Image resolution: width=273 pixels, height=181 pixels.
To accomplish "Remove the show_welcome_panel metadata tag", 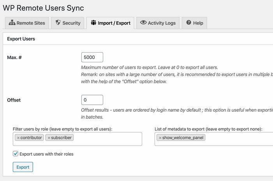I will [x=160, y=138].
